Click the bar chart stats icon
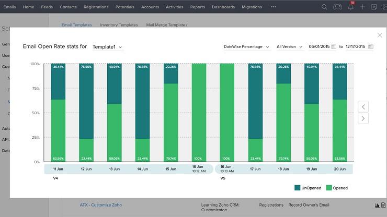This screenshot has width=387, height=217. [377, 205]
